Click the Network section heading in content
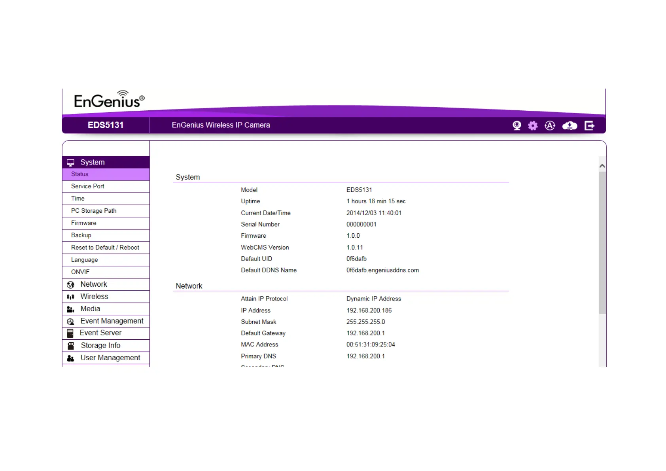The height and width of the screenshot is (471, 666). click(189, 286)
